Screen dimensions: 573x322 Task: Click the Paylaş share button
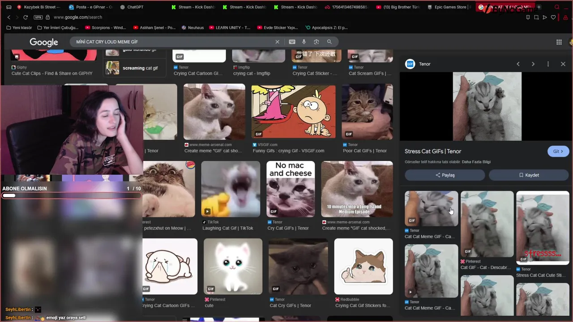[445, 175]
